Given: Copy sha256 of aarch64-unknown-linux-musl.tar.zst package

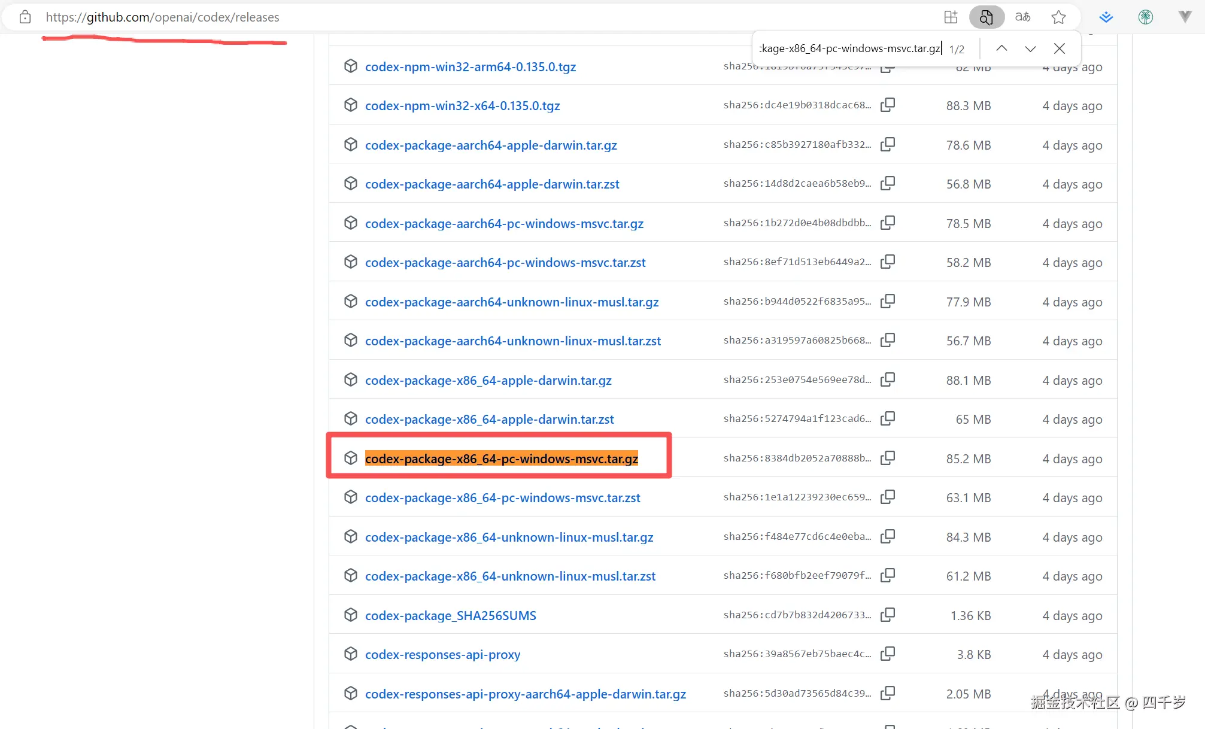Looking at the screenshot, I should (888, 340).
